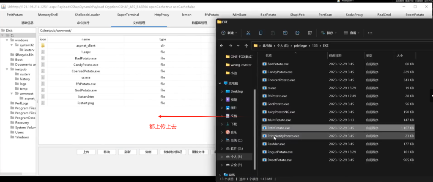Click the C:/inetpub/wwwroot/ path field
Screen dimensions: 433x182
(127, 30)
